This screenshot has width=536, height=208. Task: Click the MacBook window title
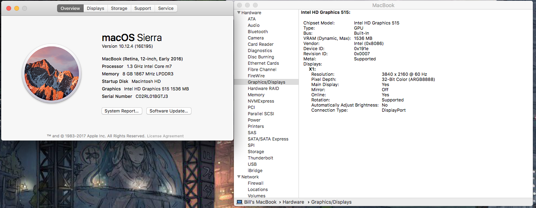click(x=383, y=5)
